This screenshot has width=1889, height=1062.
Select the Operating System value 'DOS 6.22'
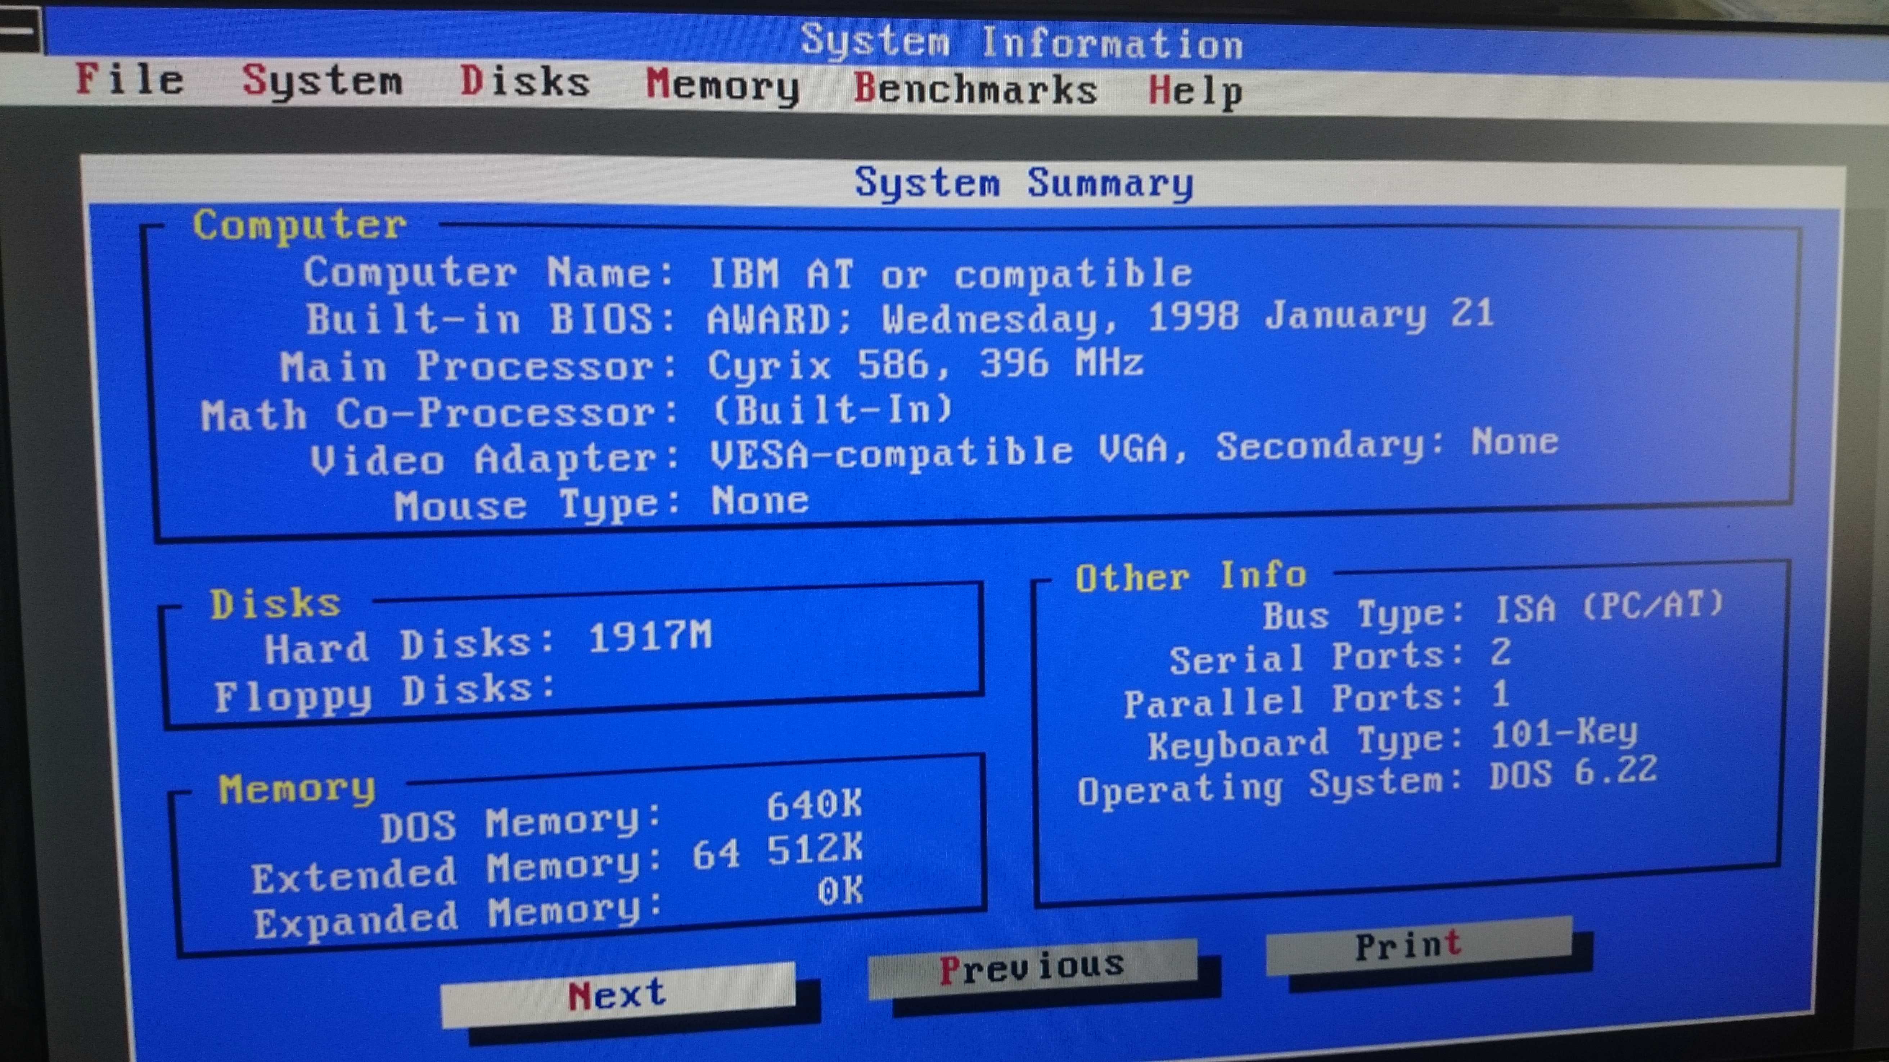click(1574, 773)
